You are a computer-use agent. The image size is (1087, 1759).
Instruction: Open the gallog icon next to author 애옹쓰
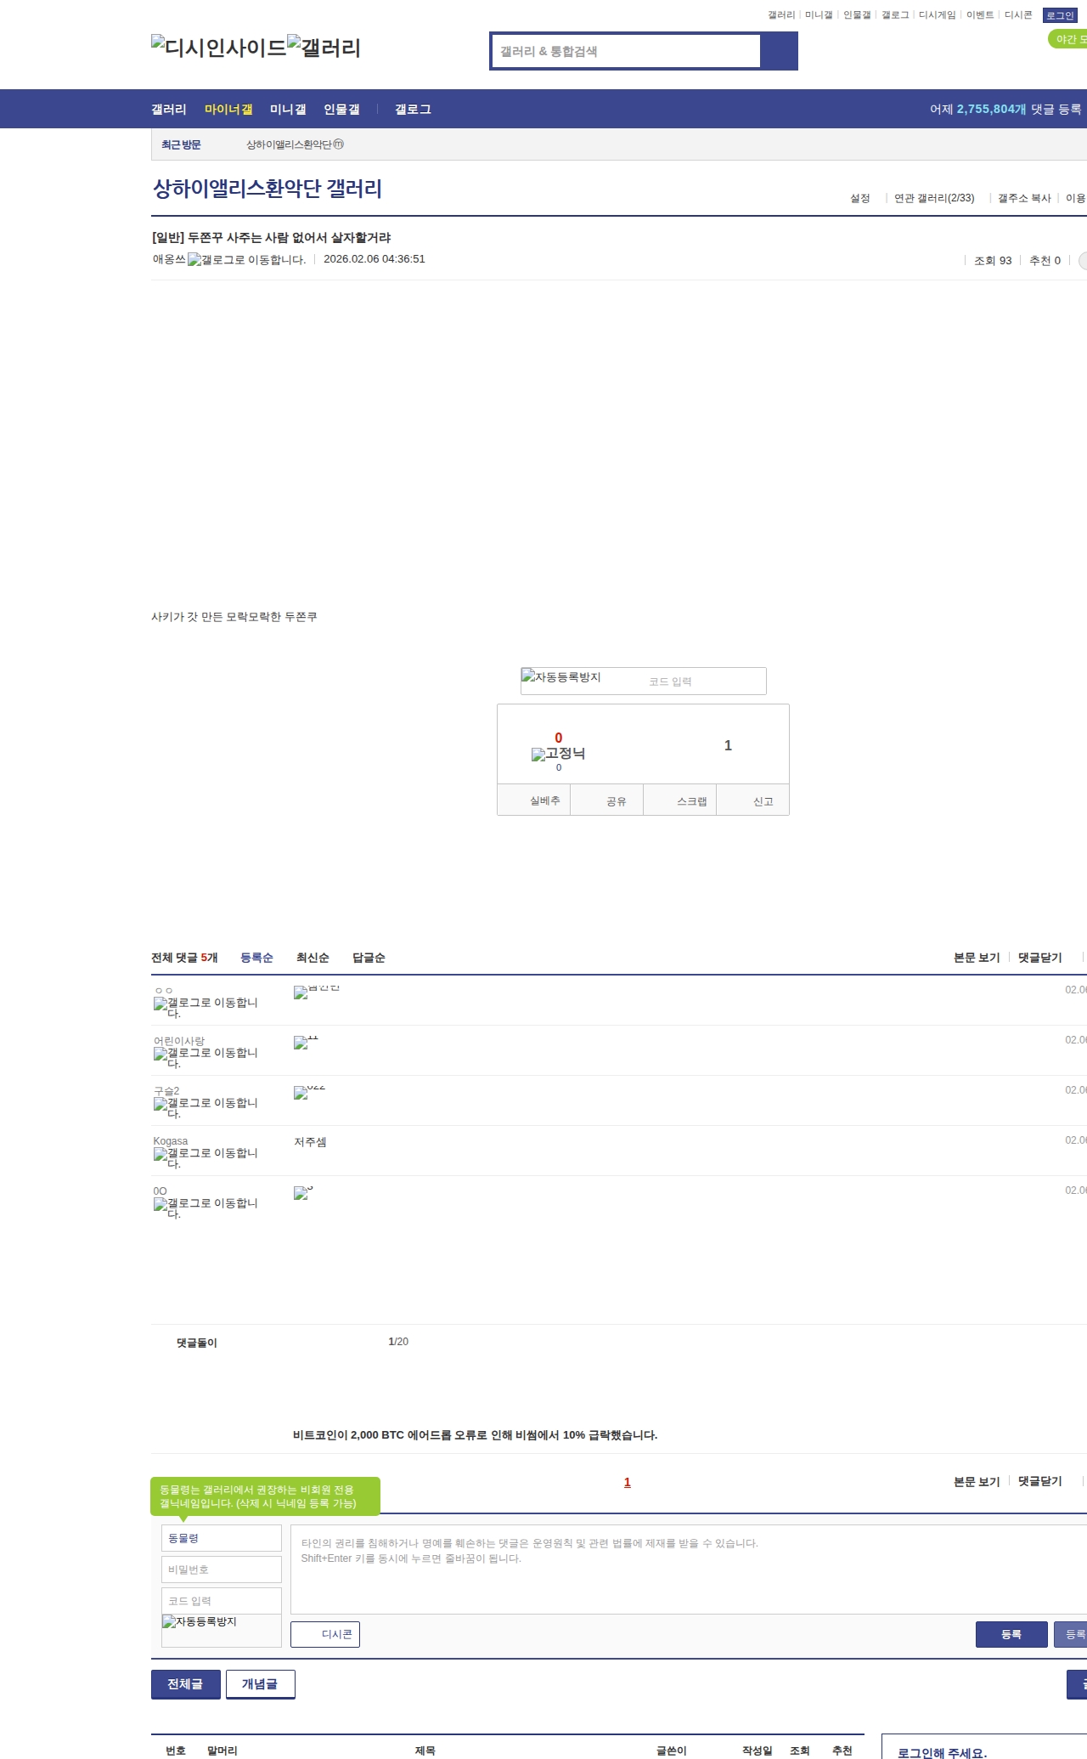pyautogui.click(x=246, y=260)
